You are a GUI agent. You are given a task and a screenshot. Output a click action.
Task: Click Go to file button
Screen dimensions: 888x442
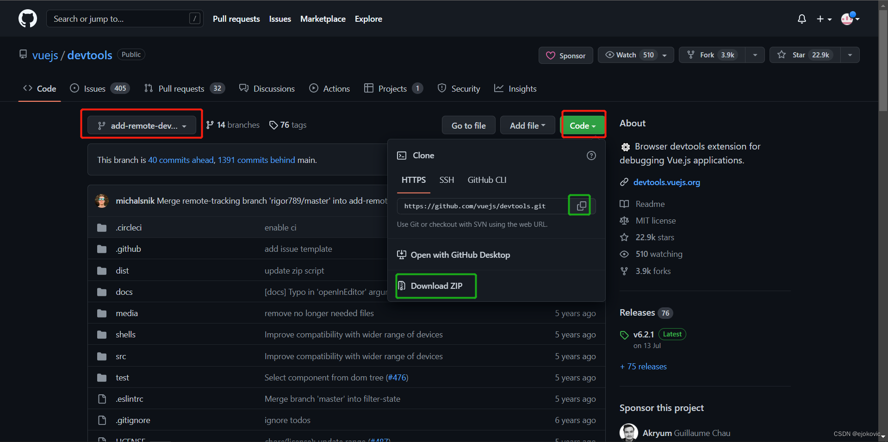click(x=468, y=125)
